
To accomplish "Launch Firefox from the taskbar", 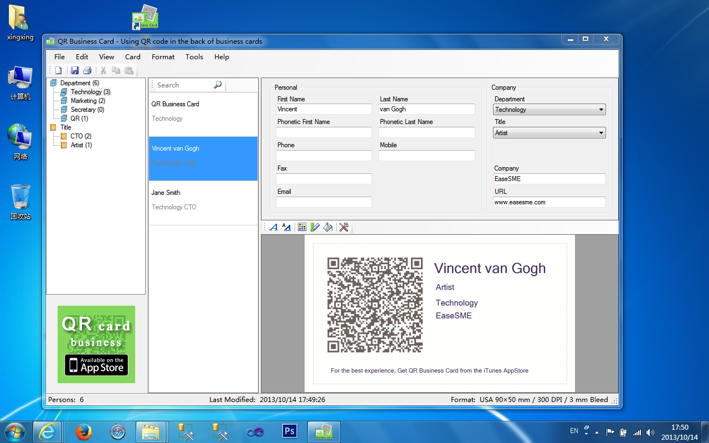I will pyautogui.click(x=83, y=432).
